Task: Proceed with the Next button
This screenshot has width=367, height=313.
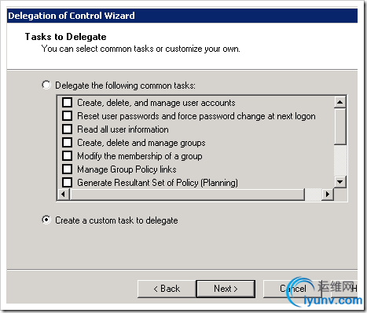Action: click(226, 289)
